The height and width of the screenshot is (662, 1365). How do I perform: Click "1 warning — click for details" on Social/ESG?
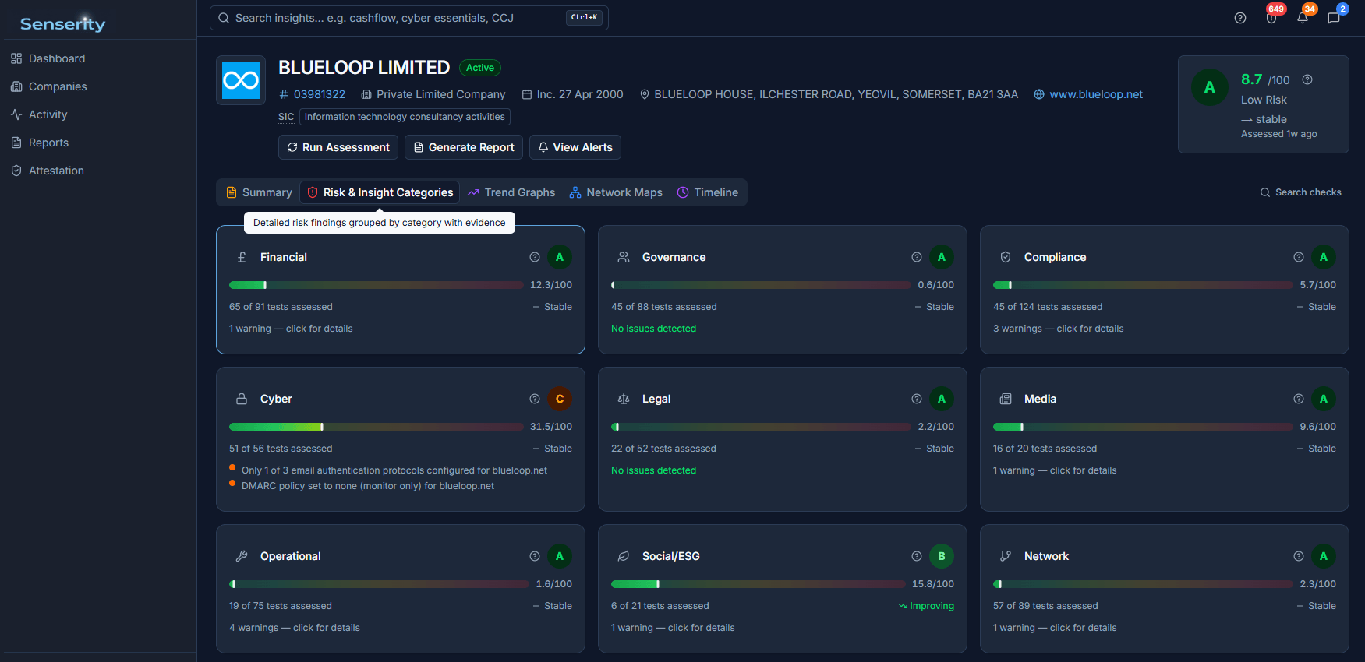point(673,628)
